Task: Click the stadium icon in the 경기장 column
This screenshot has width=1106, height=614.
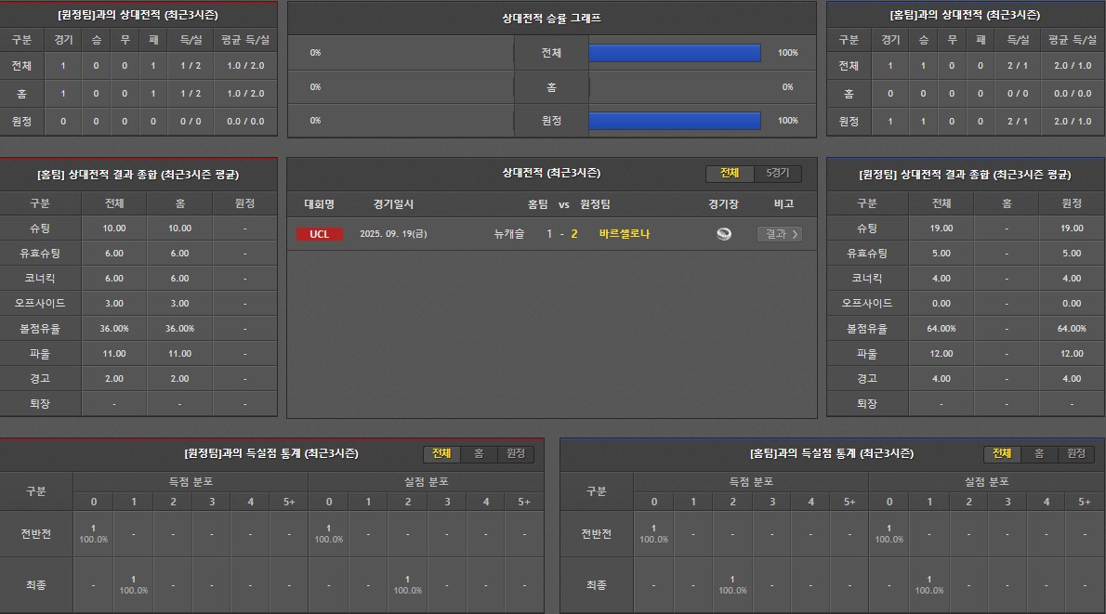Action: [x=723, y=234]
